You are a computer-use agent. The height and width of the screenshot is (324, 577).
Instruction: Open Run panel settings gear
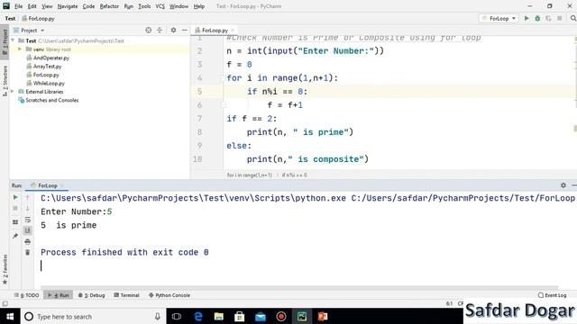pyautogui.click(x=563, y=185)
